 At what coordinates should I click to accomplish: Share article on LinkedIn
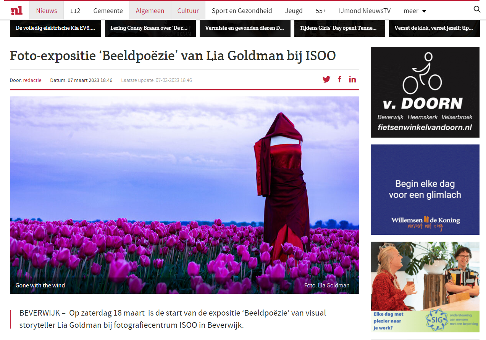tap(352, 80)
